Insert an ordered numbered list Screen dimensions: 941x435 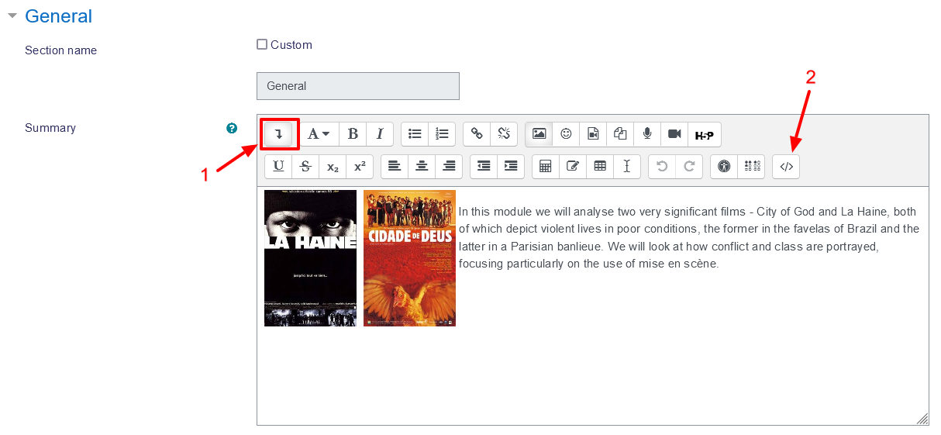(x=442, y=134)
